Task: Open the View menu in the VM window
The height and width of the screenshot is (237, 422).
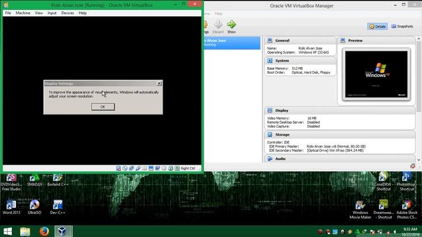Action: [x=39, y=13]
